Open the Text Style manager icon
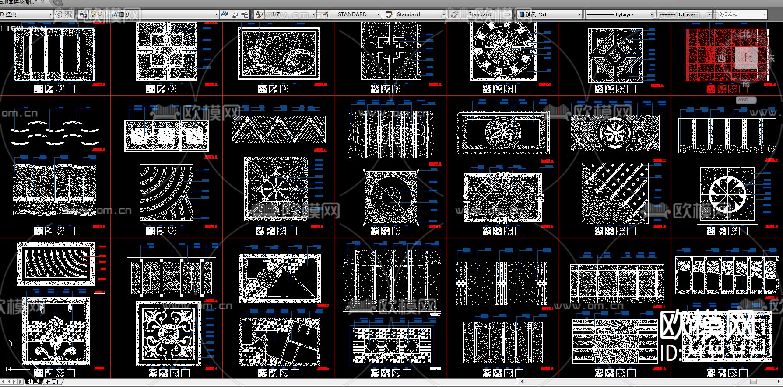783x387 pixels. click(x=259, y=14)
